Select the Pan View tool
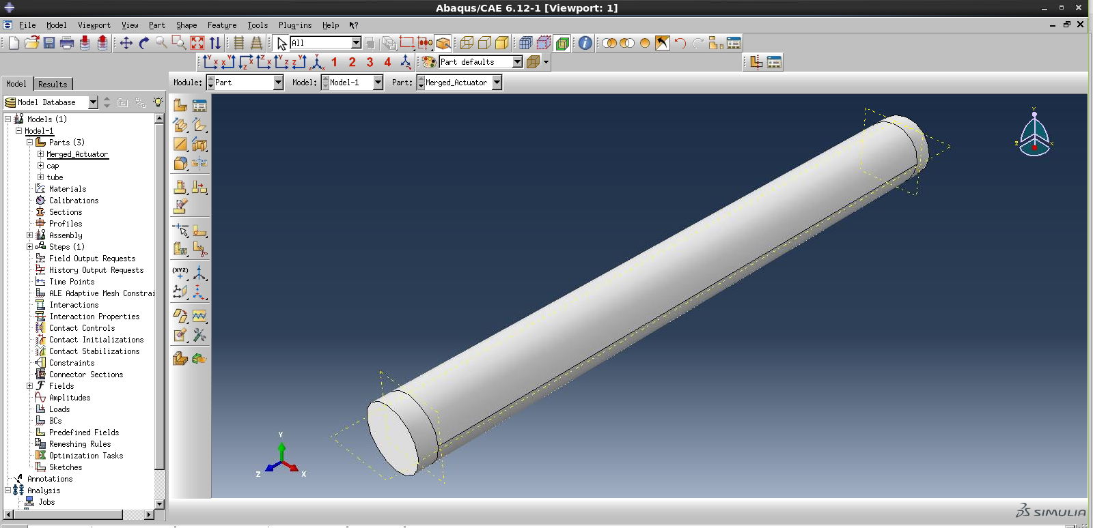 pyautogui.click(x=126, y=43)
